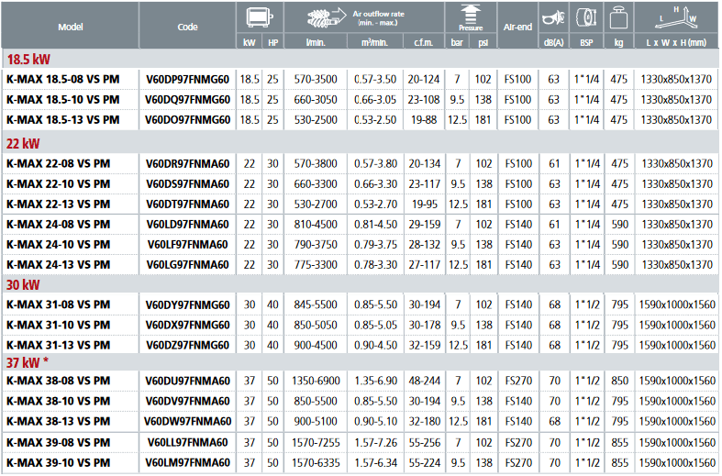The height and width of the screenshot is (476, 722).
Task: Click model K-MAX 38-08 VS PM
Action: point(59,381)
